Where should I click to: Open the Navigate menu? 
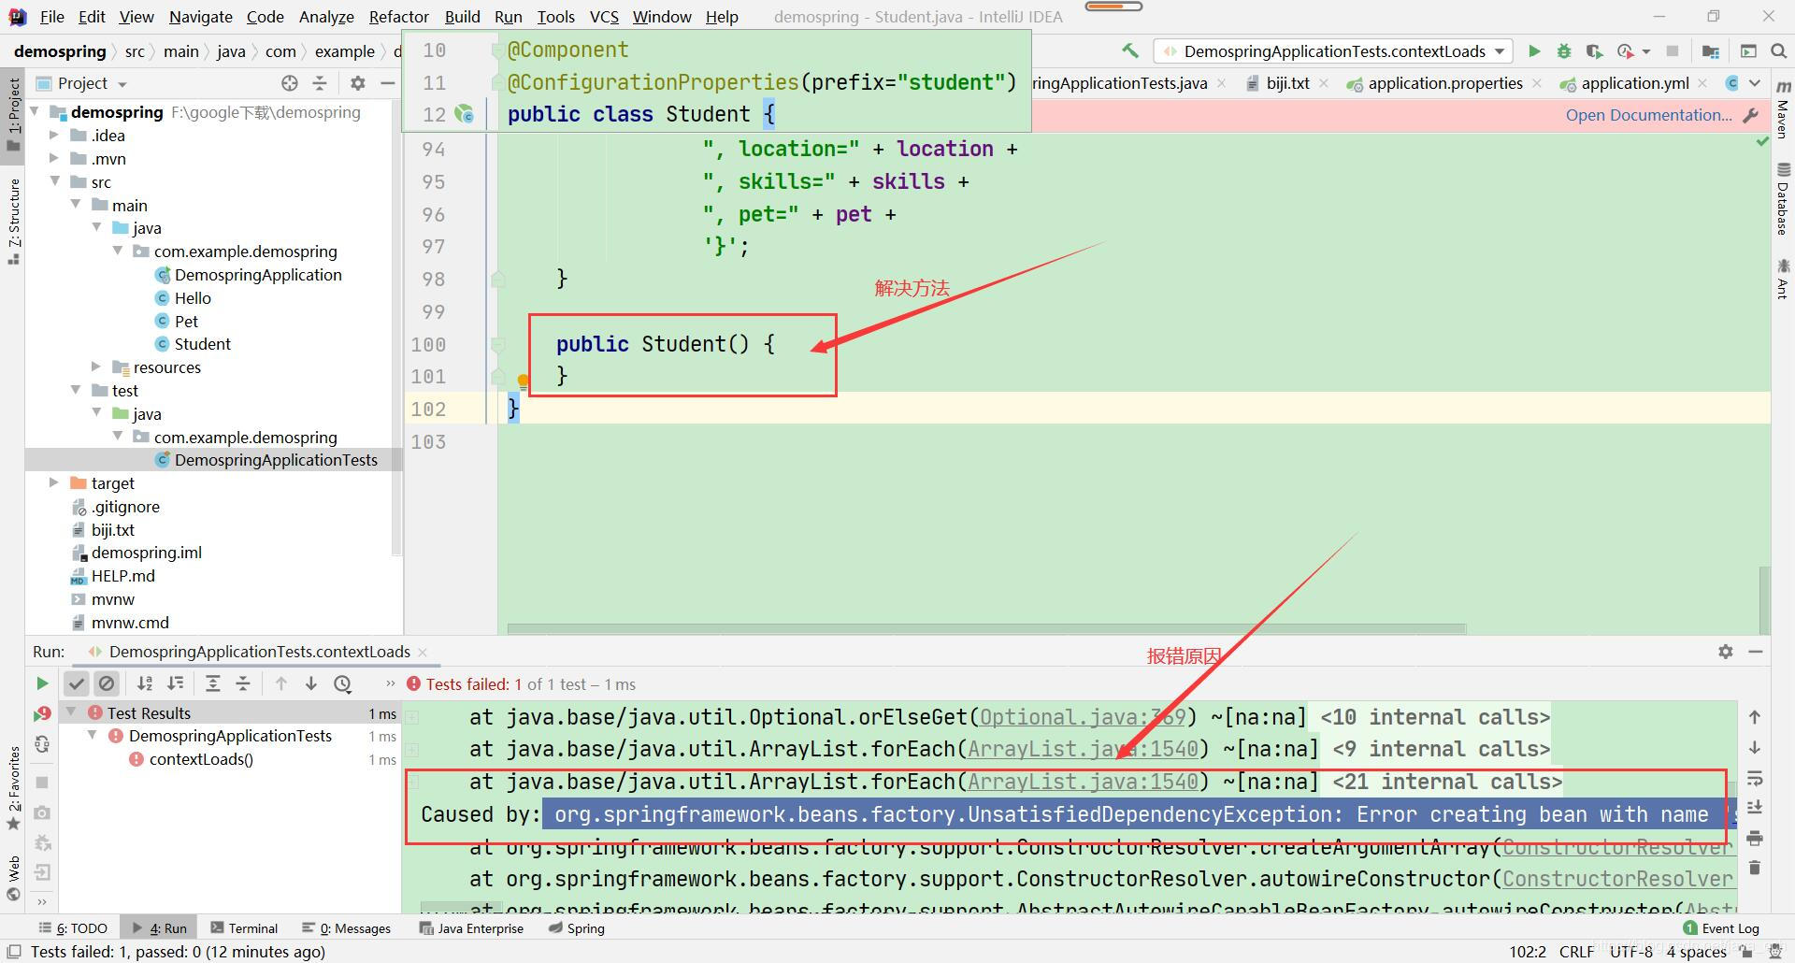[200, 17]
